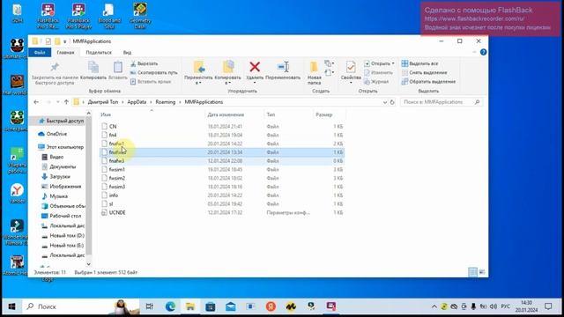Open Task View on the taskbar
The width and height of the screenshot is (564, 317).
(149, 306)
